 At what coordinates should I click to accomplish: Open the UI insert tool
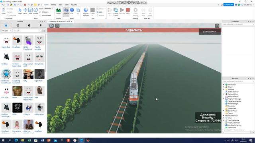pos(78,11)
